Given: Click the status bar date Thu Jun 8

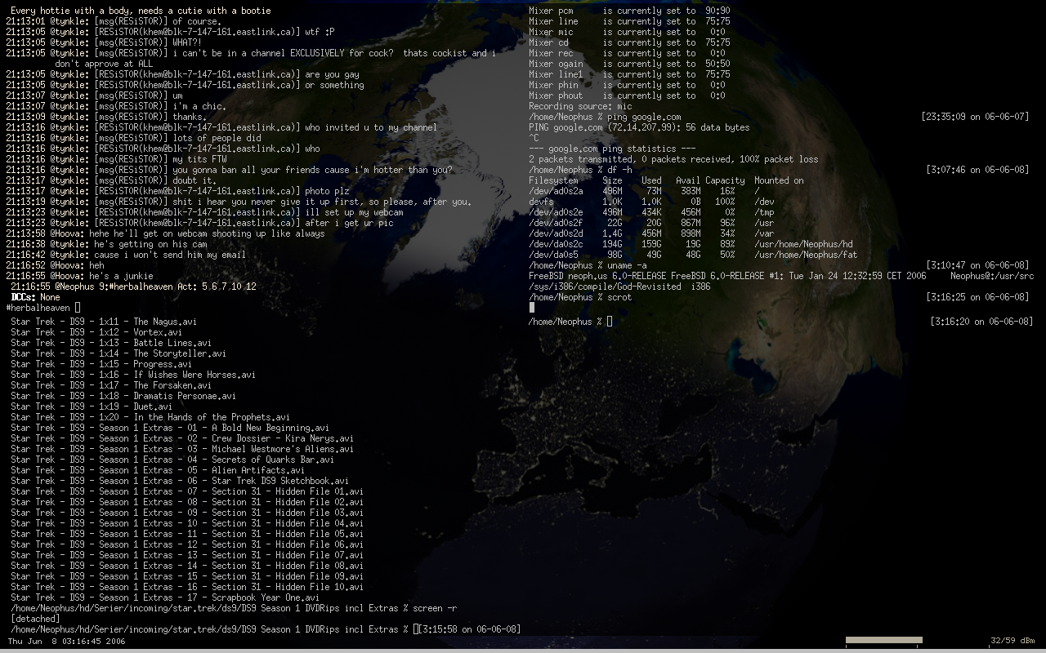Looking at the screenshot, I should (66, 642).
